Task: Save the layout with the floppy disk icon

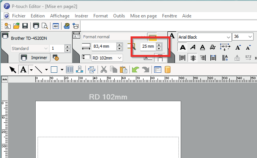Action: (x=25, y=26)
